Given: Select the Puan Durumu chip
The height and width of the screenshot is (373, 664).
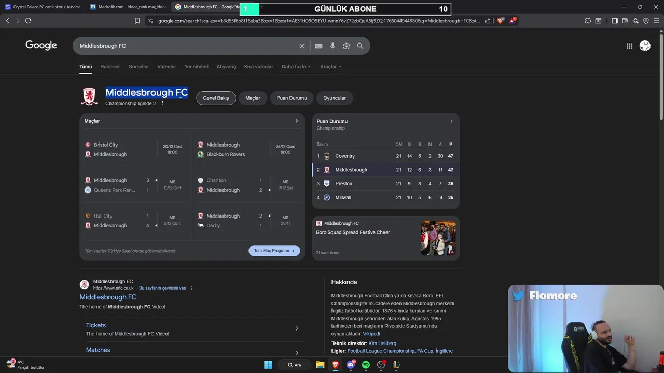Looking at the screenshot, I should tap(292, 98).
